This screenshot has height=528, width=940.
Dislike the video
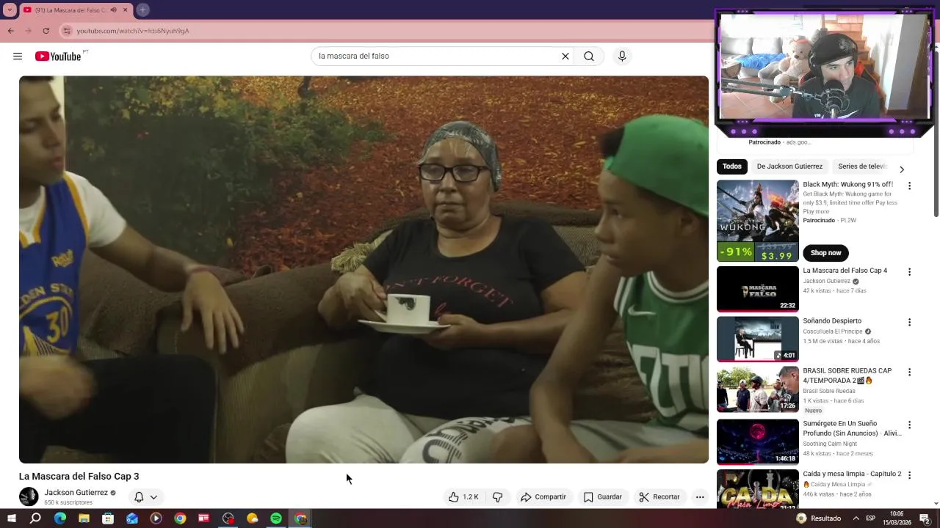(x=497, y=497)
